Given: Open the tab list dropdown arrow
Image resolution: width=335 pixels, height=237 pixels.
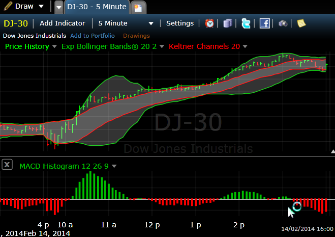Looking at the screenshot, I should coord(59,7).
